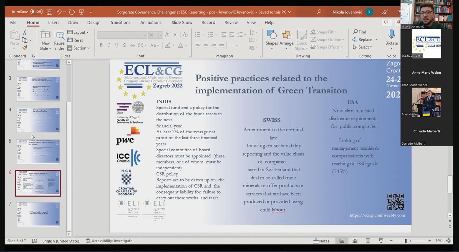Switch to the Design tab
The image size is (459, 252).
coord(94,22)
